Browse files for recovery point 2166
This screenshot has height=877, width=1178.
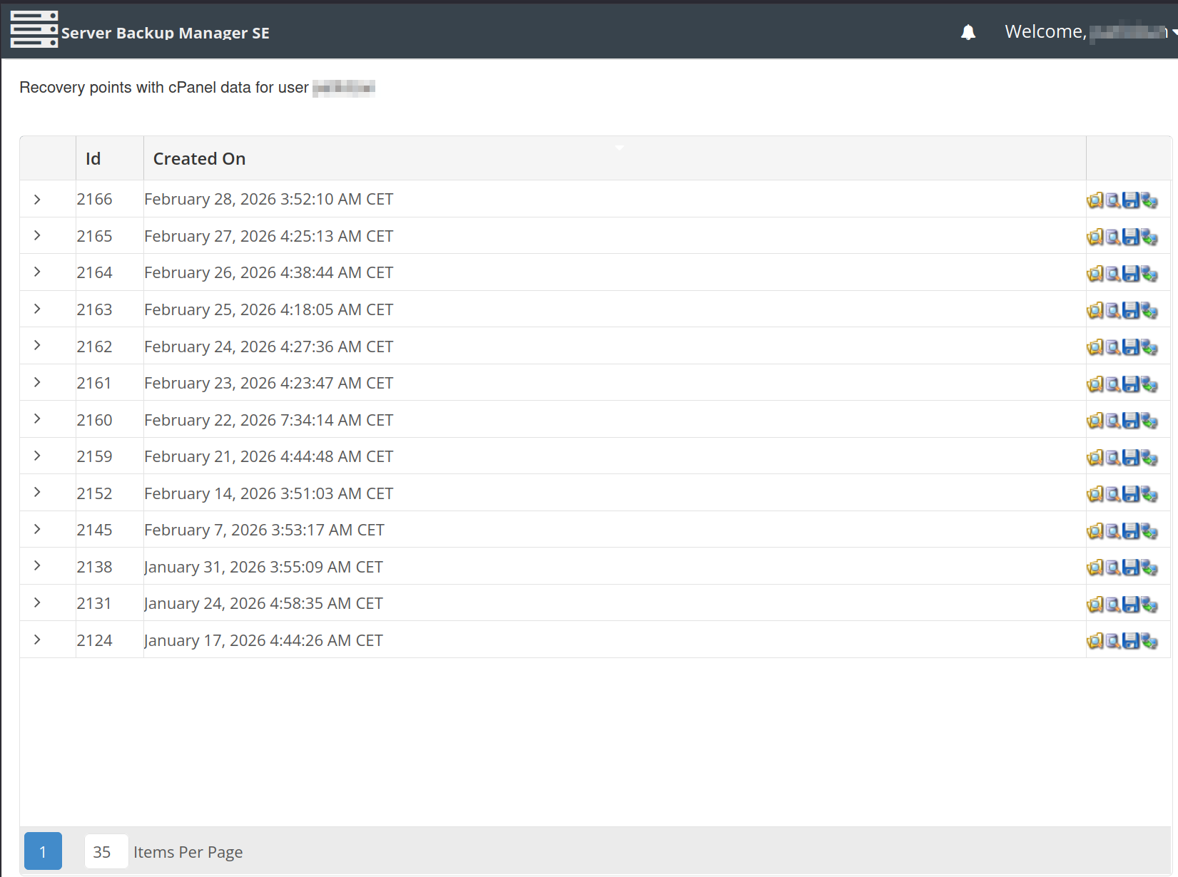pos(1095,200)
